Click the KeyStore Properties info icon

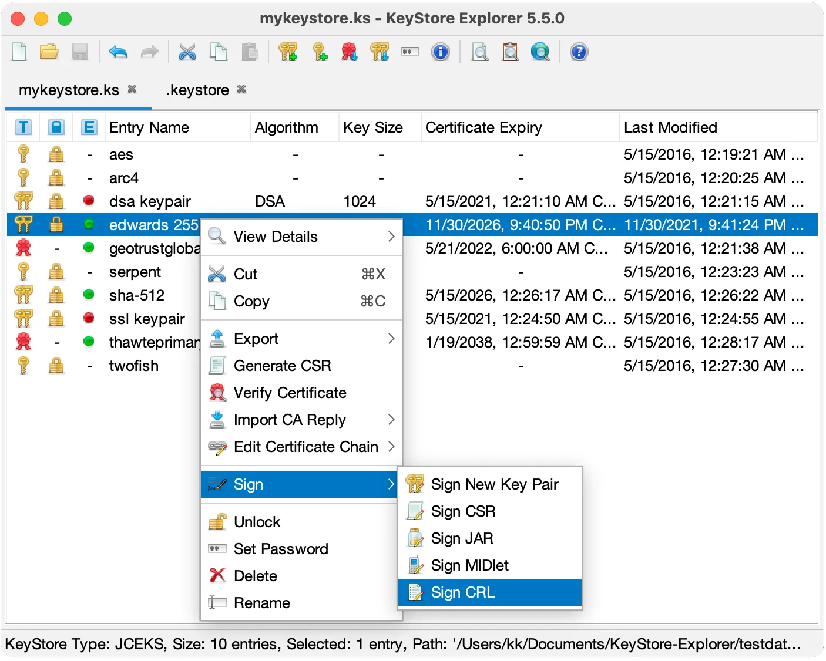[x=441, y=52]
